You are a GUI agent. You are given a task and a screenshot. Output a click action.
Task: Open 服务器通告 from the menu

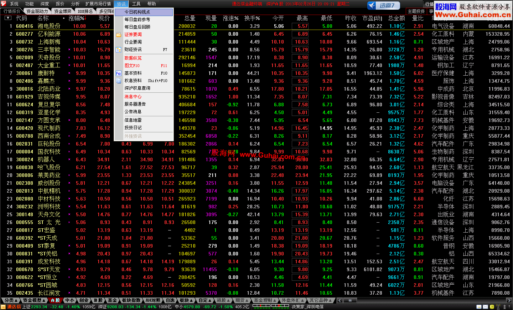click(144, 104)
